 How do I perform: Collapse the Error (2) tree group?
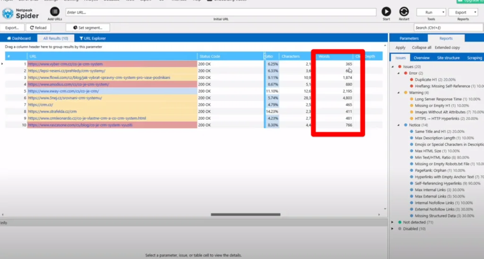tap(400, 73)
